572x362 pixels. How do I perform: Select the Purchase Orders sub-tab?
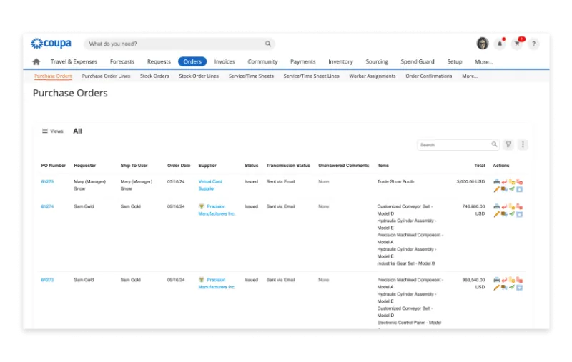point(53,76)
